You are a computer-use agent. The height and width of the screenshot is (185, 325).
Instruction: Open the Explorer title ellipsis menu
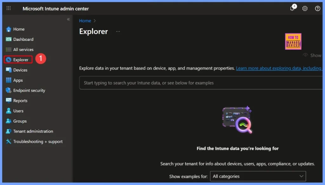coord(118,31)
